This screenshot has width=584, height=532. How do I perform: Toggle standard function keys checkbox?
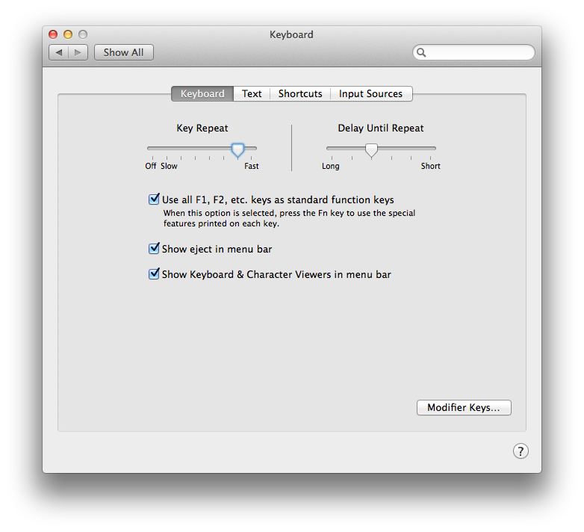pyautogui.click(x=154, y=199)
